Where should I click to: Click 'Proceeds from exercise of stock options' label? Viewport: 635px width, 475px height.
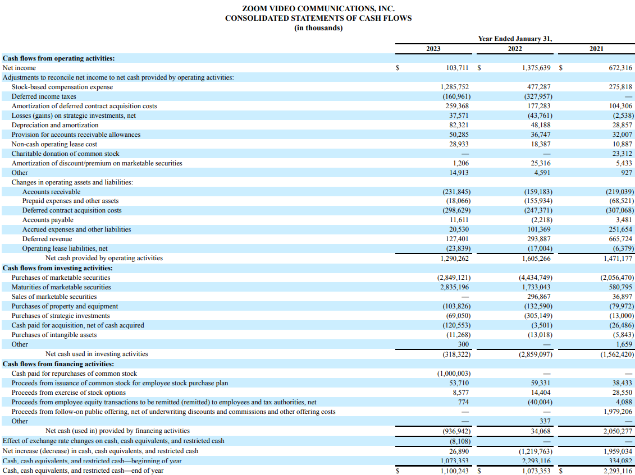click(68, 393)
